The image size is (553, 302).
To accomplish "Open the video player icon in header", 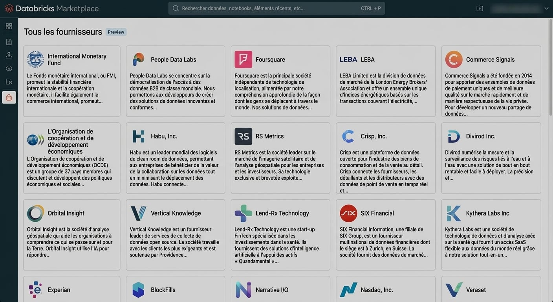I will [480, 8].
